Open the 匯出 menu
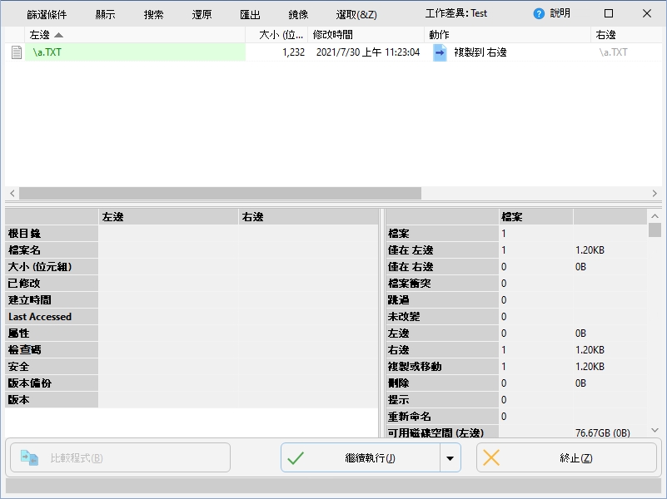Viewport: 667px width, 499px height. tap(250, 15)
